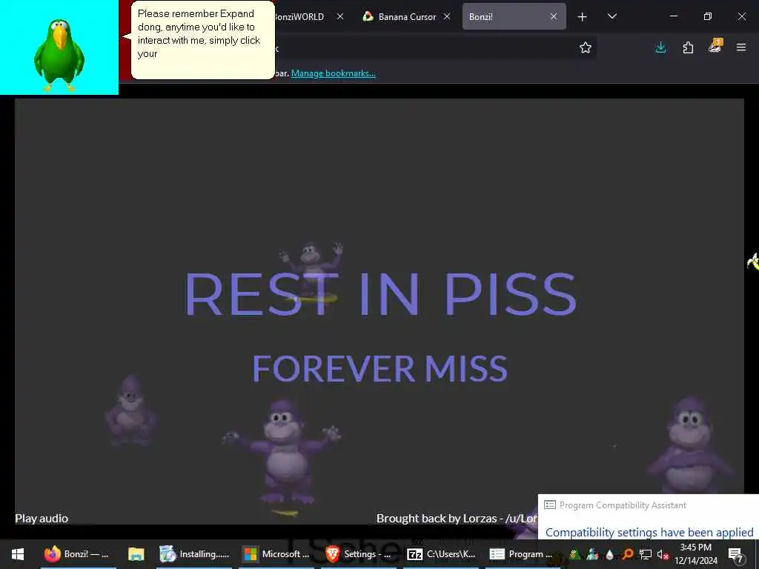Open the 7-Zip C:\Users taskbar window
759x569 pixels.
tap(442, 554)
